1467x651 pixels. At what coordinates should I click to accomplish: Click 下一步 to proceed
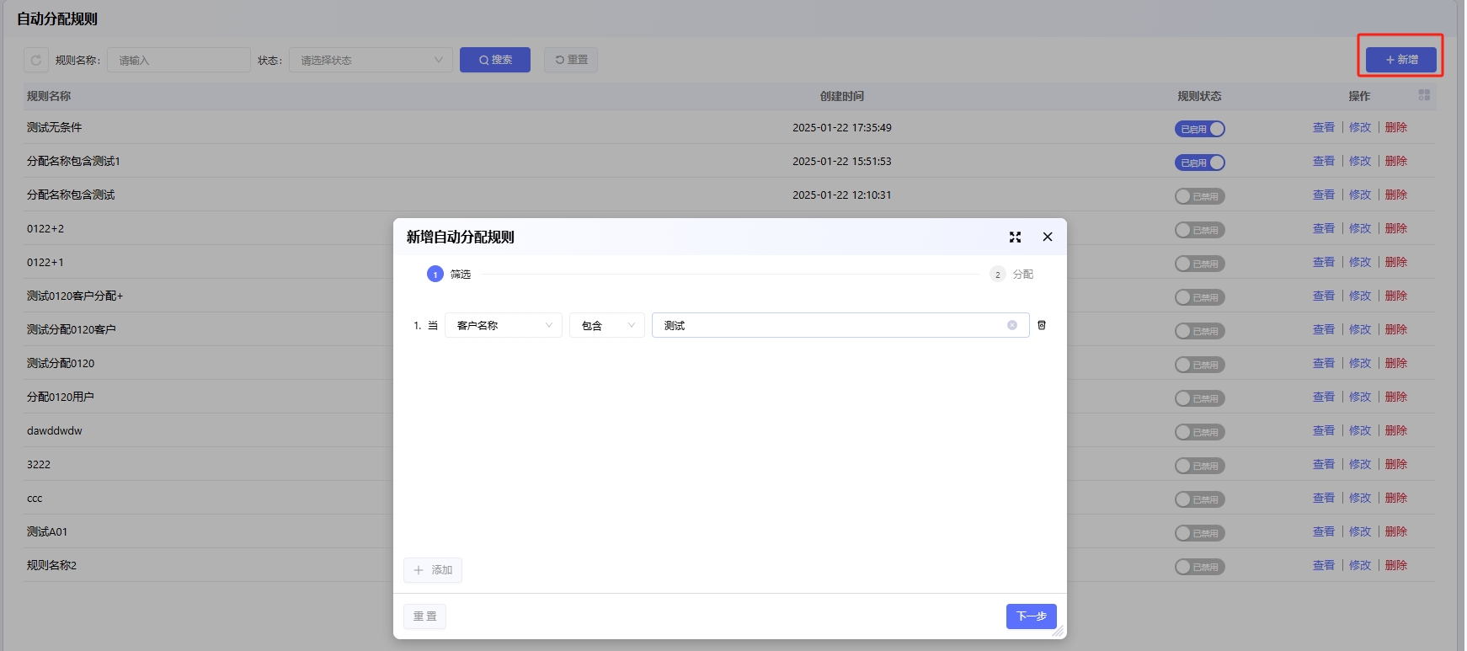pos(1031,616)
